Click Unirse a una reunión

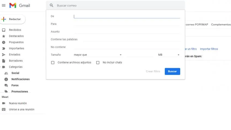(x=22, y=109)
